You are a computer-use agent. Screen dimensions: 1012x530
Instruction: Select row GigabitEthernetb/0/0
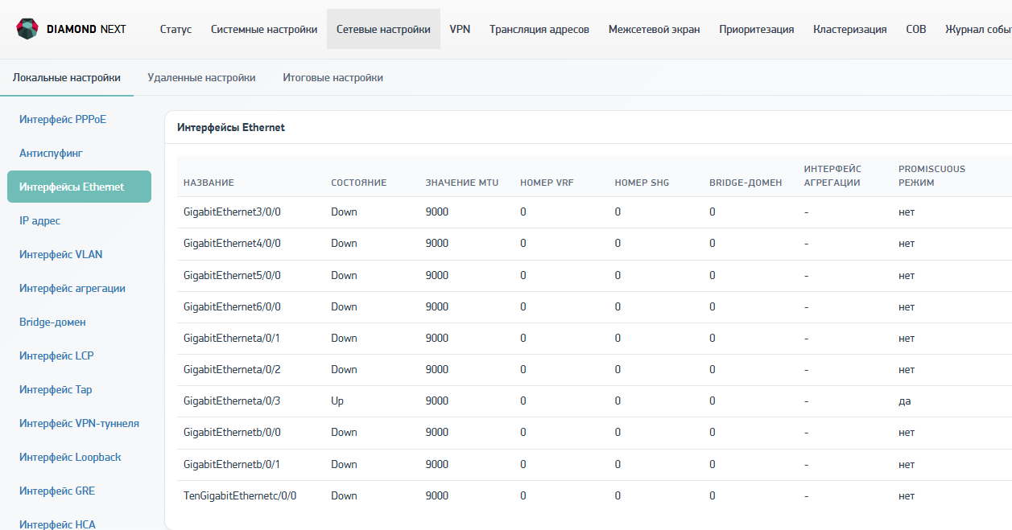[594, 432]
